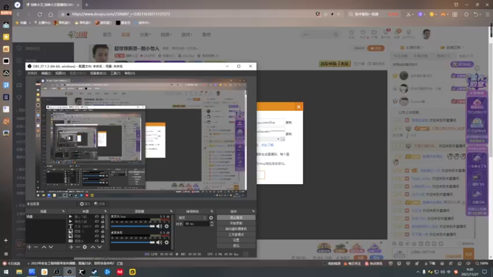Image resolution: width=493 pixels, height=277 pixels.
Task: Open 工具(T) menu in OBS
Action: [115, 73]
